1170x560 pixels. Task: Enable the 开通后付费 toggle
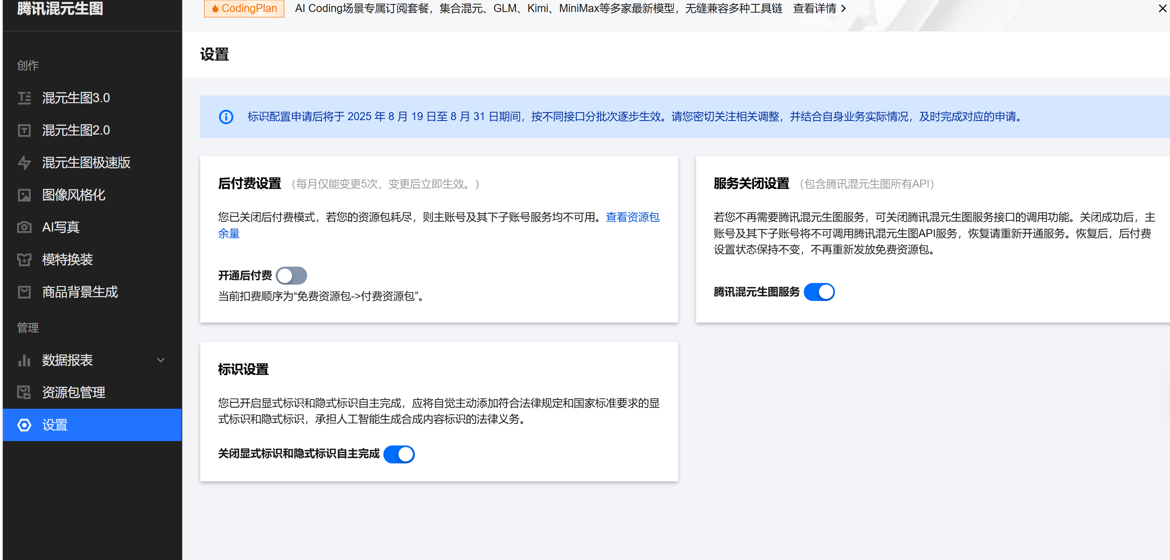pyautogui.click(x=292, y=275)
